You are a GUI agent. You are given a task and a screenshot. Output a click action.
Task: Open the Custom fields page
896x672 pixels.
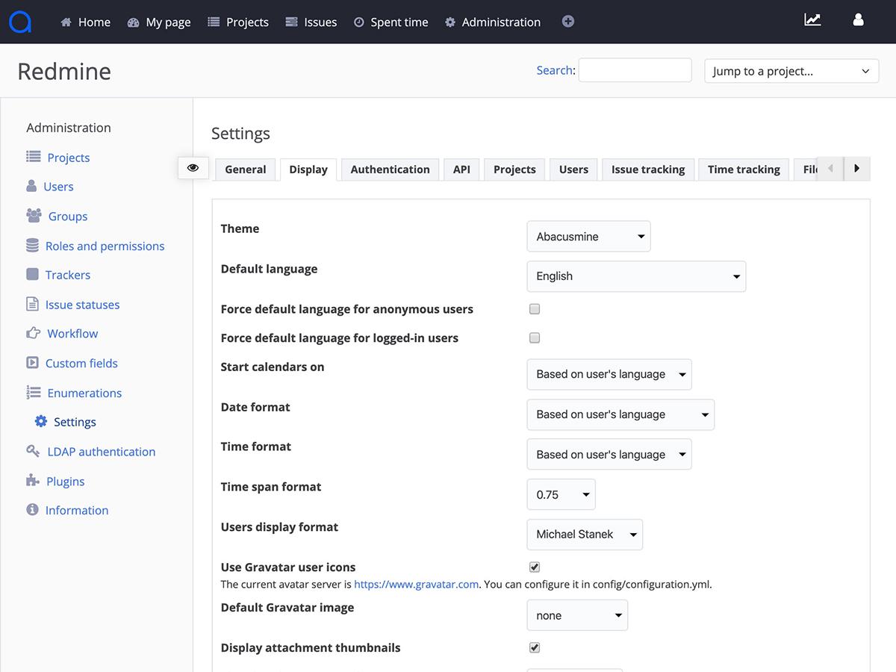[x=81, y=363]
